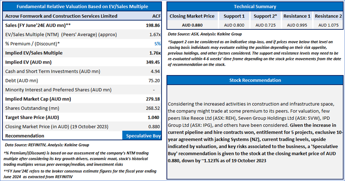
Task: Click the blue 5% premium value
Action: coord(157,44)
